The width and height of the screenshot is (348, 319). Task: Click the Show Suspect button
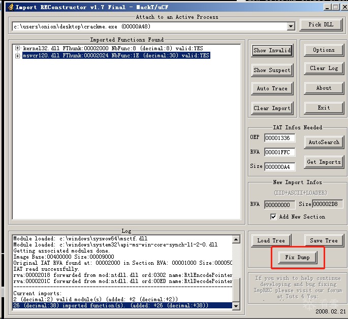click(272, 70)
